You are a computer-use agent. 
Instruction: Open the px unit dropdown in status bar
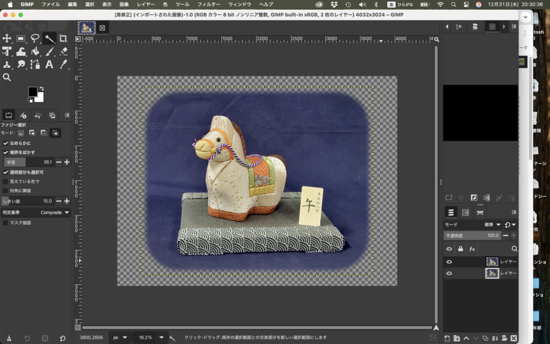[120, 338]
